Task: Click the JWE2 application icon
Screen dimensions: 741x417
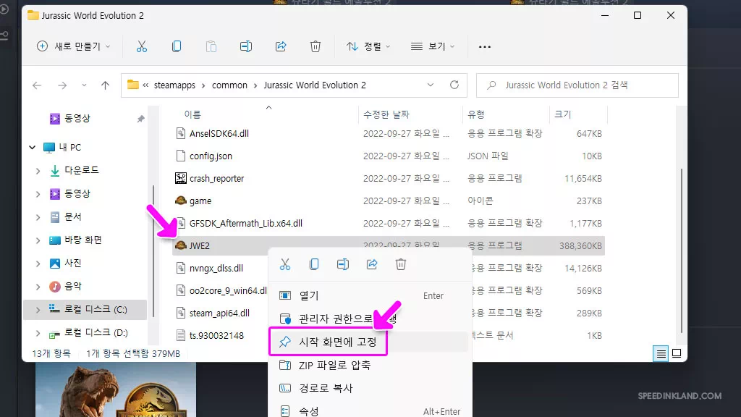Action: (x=180, y=245)
